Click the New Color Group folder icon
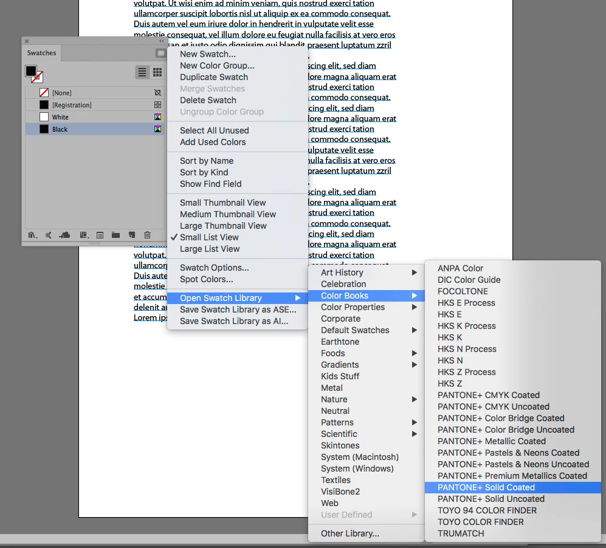Viewport: 606px width, 548px height. pos(115,235)
